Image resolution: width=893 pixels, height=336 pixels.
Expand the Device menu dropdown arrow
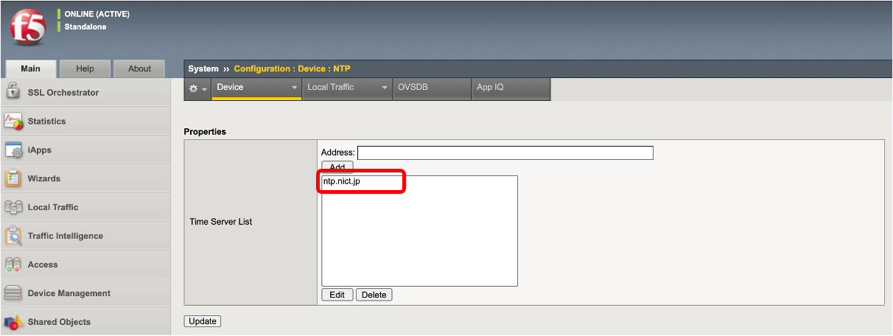click(294, 88)
